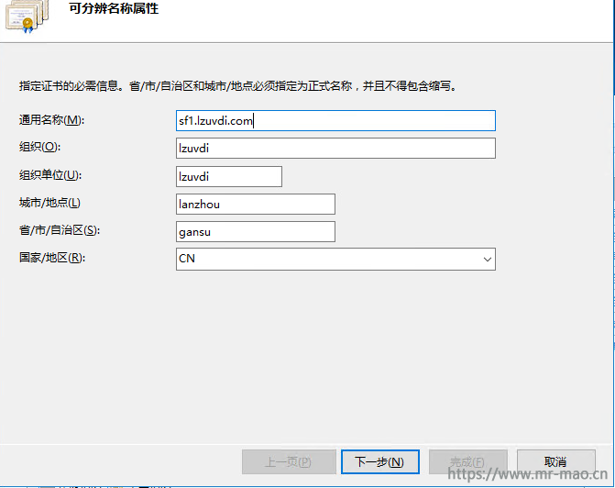Click the 取消 button
The image size is (615, 488).
[x=555, y=461]
